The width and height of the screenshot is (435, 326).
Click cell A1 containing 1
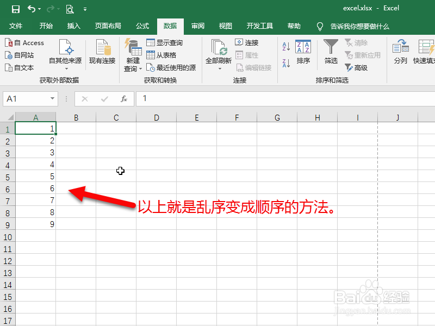click(35, 128)
